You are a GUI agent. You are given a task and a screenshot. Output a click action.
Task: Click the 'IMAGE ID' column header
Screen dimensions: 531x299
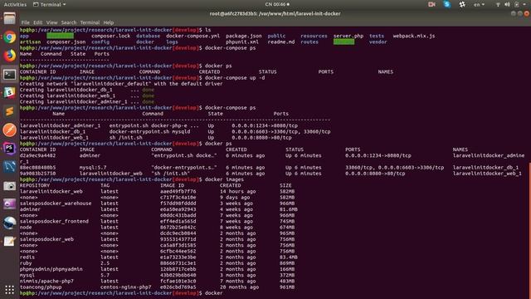[x=172, y=185]
